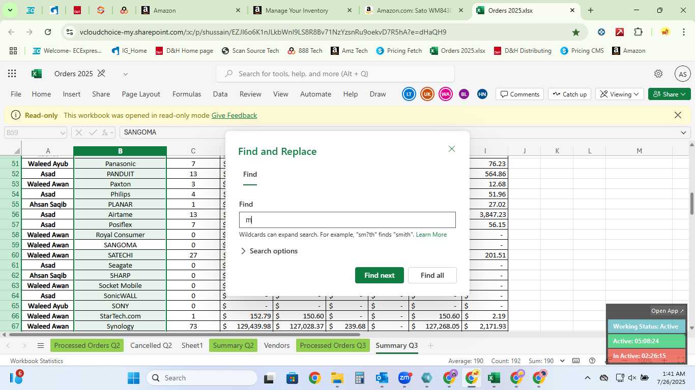Open the Name Box dropdown arrow
695x390 pixels.
click(63, 133)
